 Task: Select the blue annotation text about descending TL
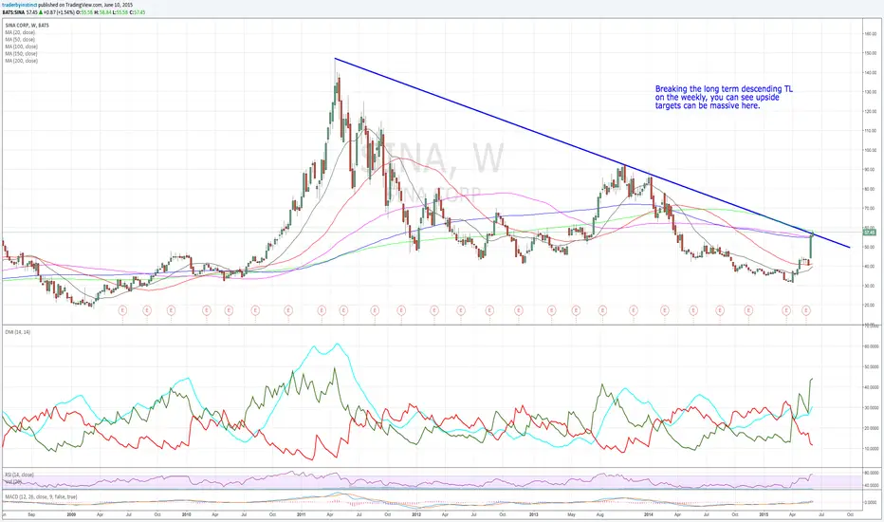[x=724, y=97]
